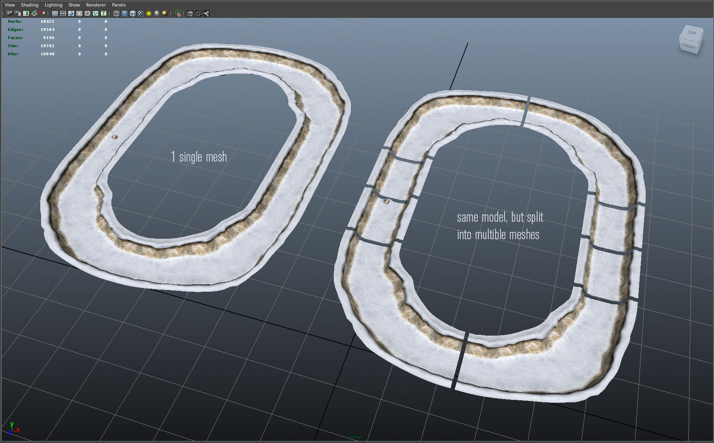Enable wireframe-on-shaded display icon
Image resolution: width=714 pixels, height=443 pixels.
click(132, 13)
